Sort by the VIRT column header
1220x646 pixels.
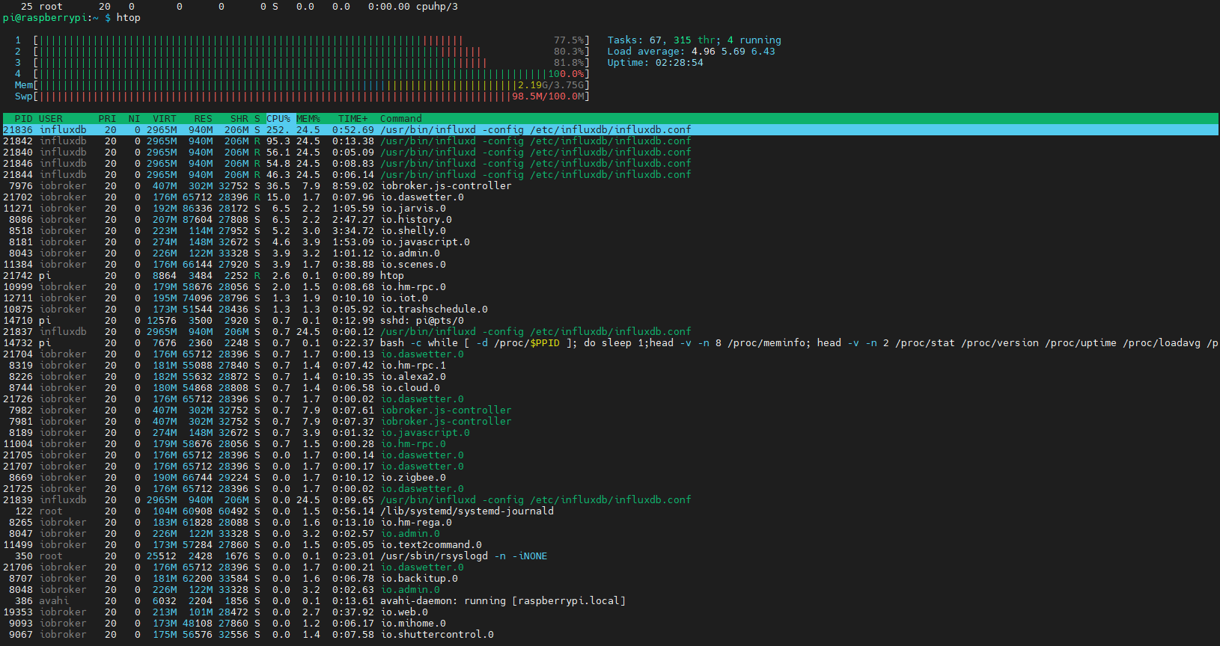click(x=165, y=119)
